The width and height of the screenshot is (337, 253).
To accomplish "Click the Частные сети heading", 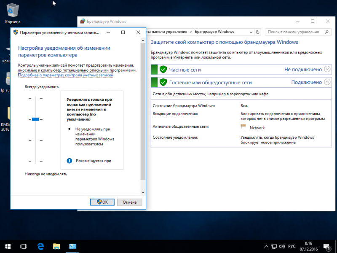I will click(185, 70).
